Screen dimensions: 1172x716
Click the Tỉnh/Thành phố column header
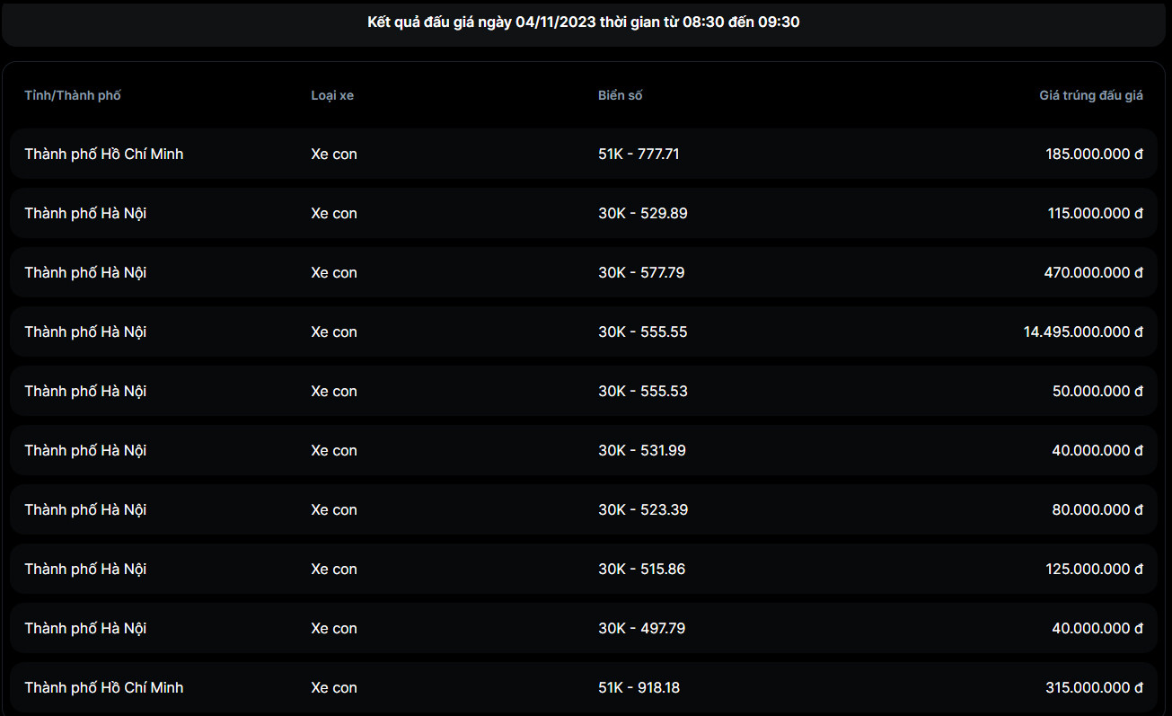[73, 95]
